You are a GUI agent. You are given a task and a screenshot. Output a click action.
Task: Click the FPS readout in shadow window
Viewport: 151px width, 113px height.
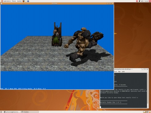coord(23,89)
